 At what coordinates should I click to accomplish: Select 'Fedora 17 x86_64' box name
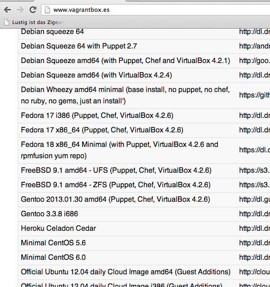click(x=102, y=130)
